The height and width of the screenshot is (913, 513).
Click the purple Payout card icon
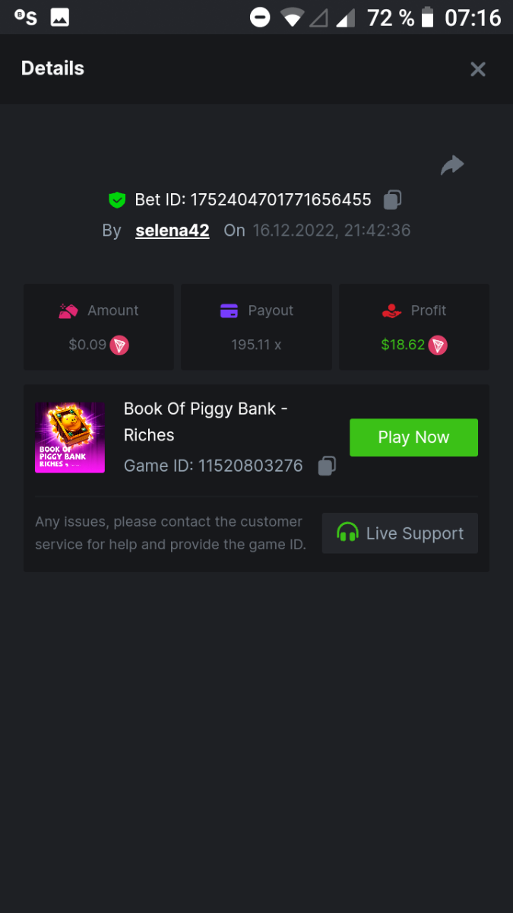[229, 310]
